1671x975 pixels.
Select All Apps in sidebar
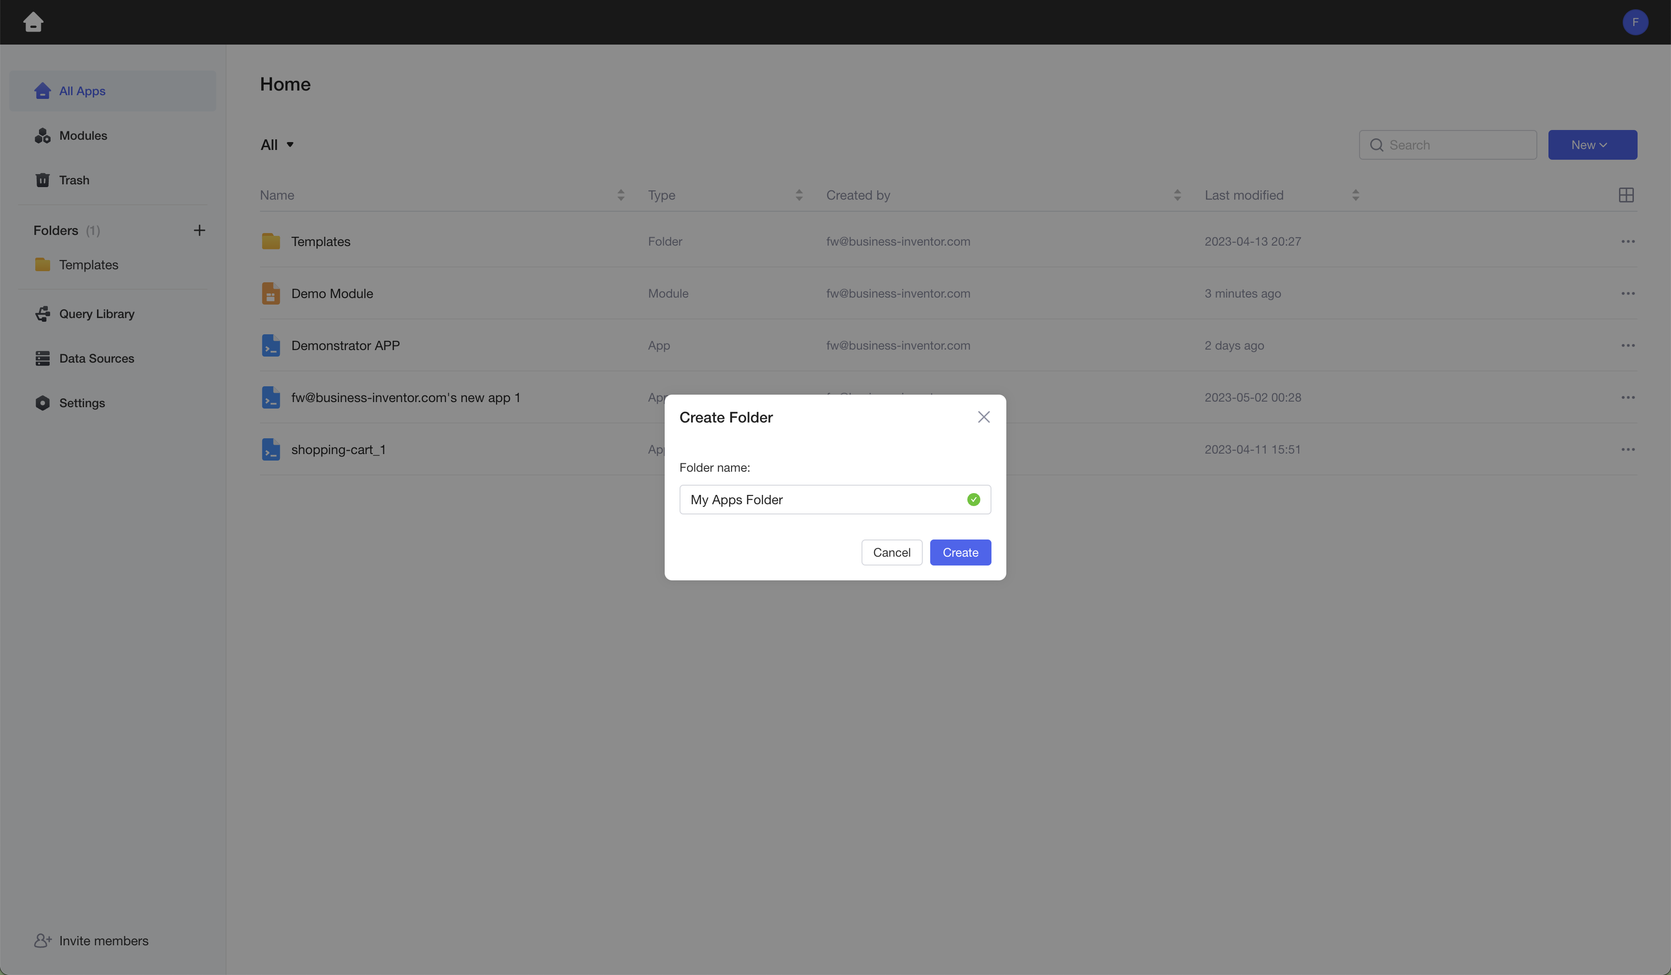point(82,91)
